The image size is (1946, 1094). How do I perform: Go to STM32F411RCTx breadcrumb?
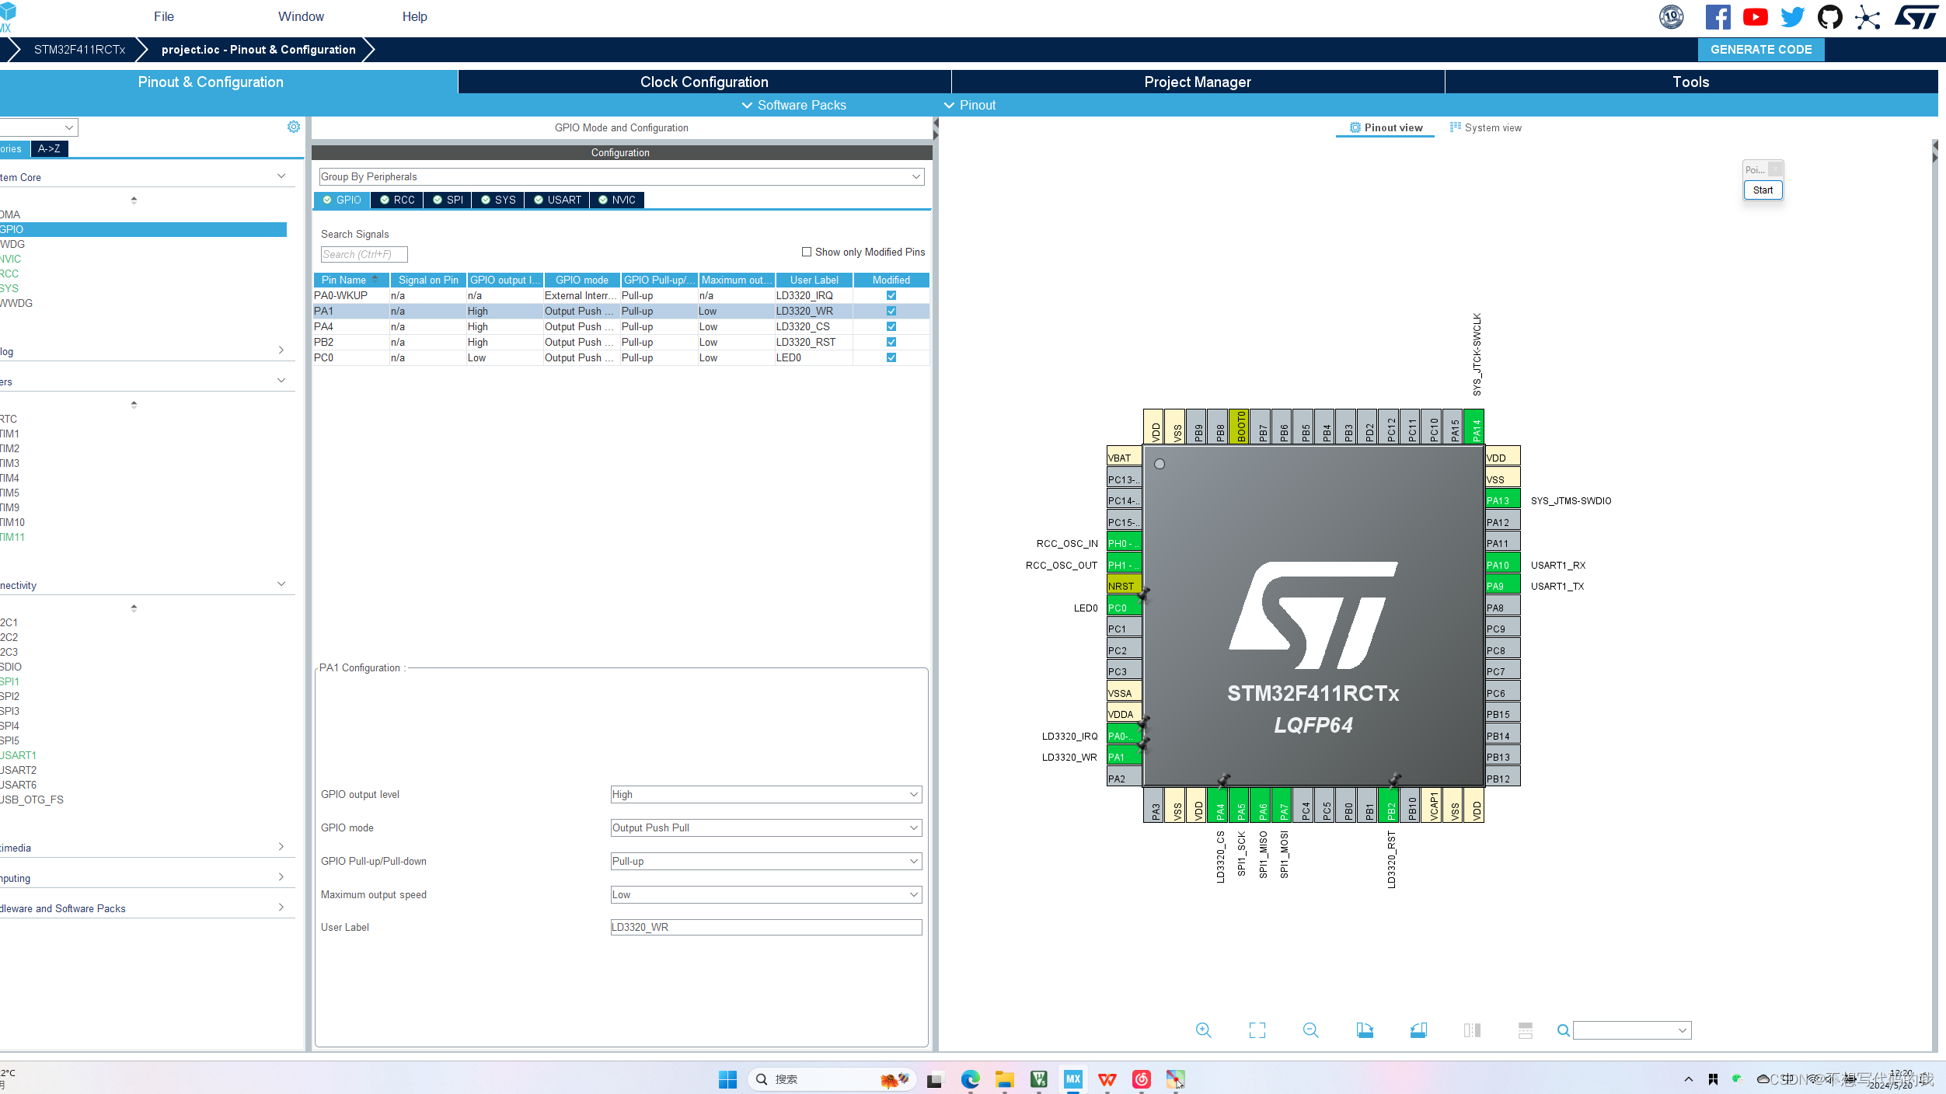[x=79, y=49]
